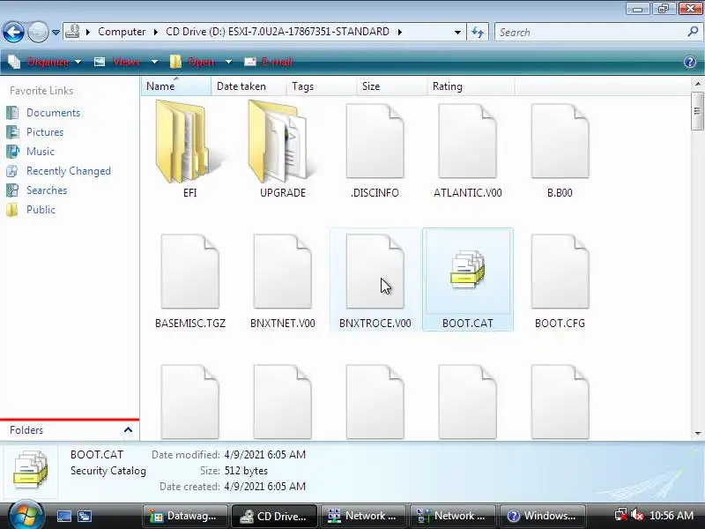Open Pictures in Favorite Links
This screenshot has width=705, height=529.
pos(45,131)
